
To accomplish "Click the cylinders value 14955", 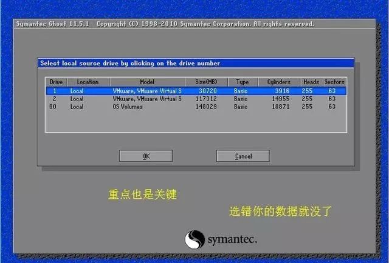I will (x=281, y=99).
